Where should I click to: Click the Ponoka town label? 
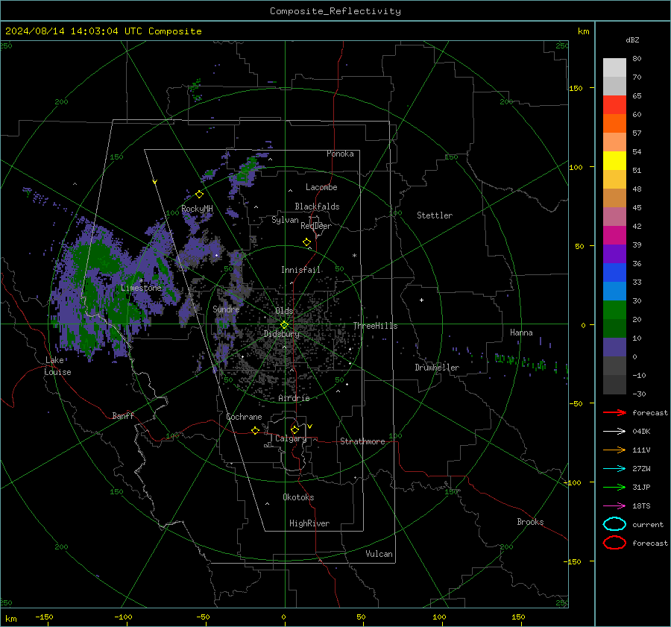(x=340, y=154)
